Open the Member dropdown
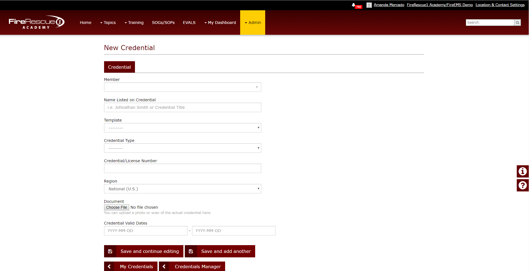Viewport: 529px width, 271px height. point(183,87)
